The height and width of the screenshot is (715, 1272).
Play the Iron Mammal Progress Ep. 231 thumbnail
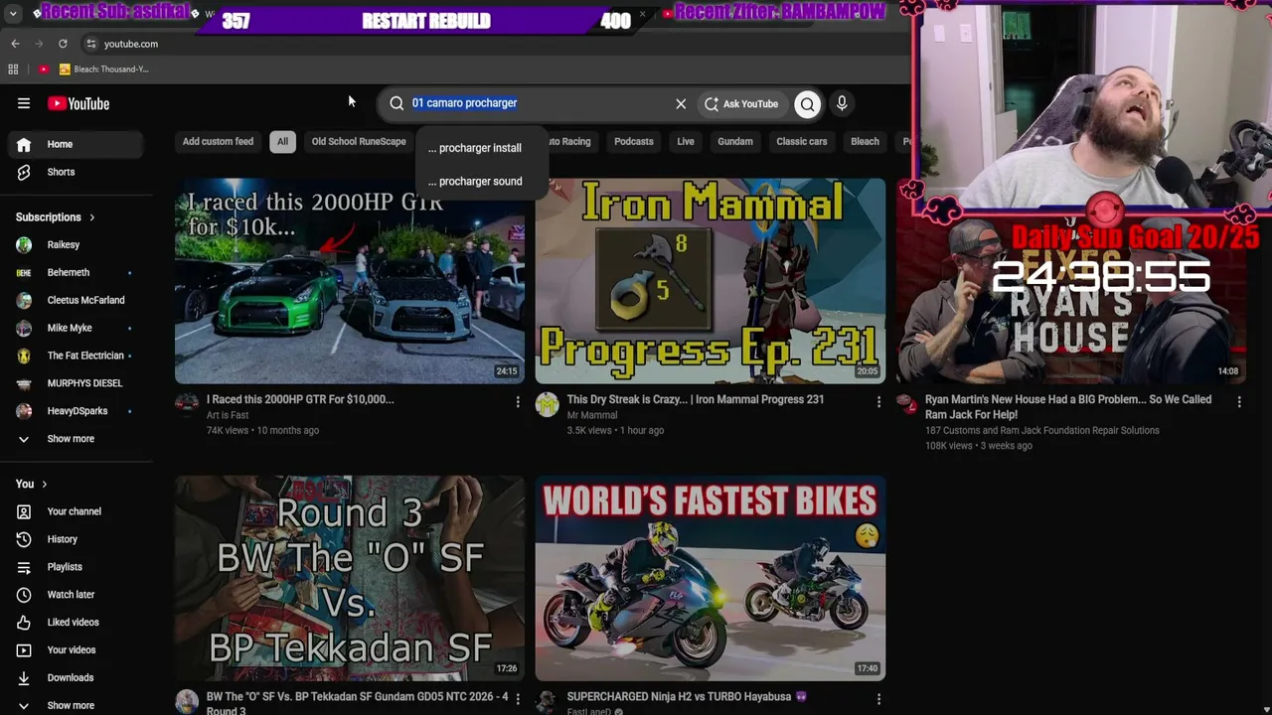[711, 281]
